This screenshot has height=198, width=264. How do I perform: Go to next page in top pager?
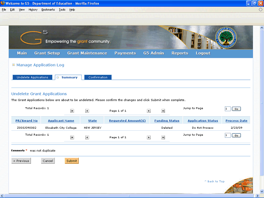148,111
